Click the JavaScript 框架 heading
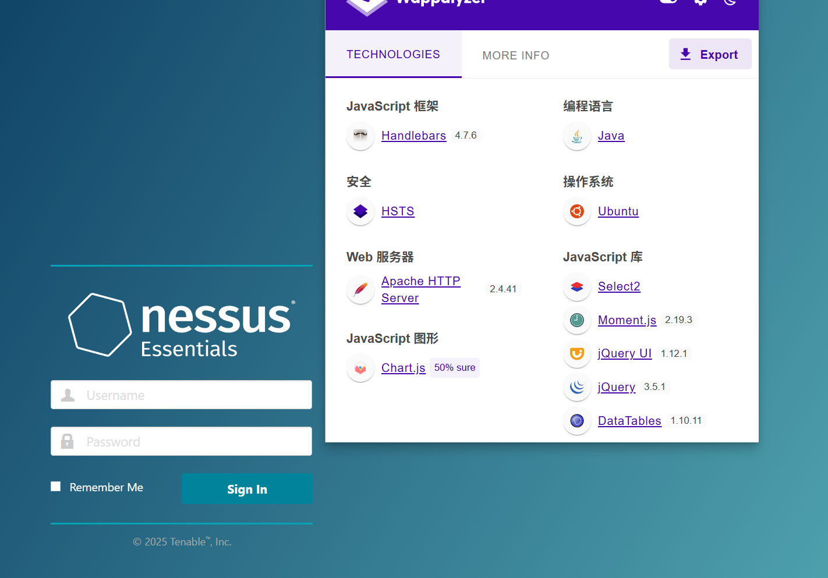The height and width of the screenshot is (578, 828). [x=392, y=106]
